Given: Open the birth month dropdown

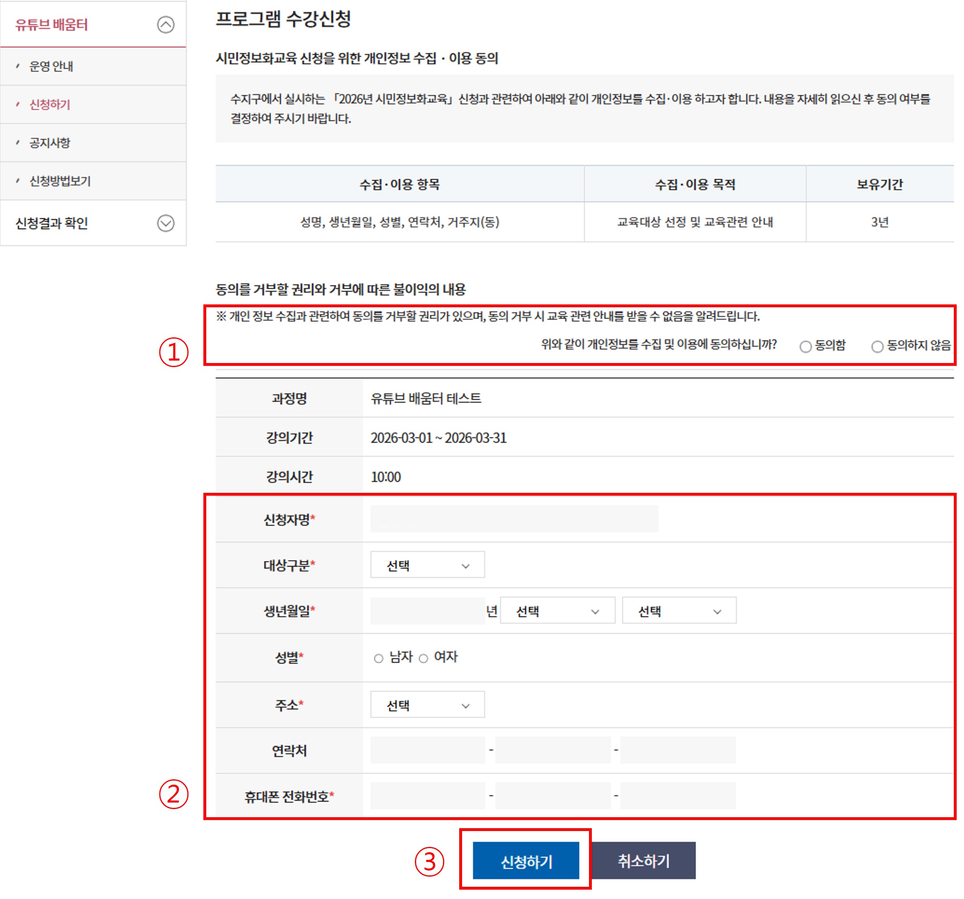Looking at the screenshot, I should pyautogui.click(x=557, y=610).
